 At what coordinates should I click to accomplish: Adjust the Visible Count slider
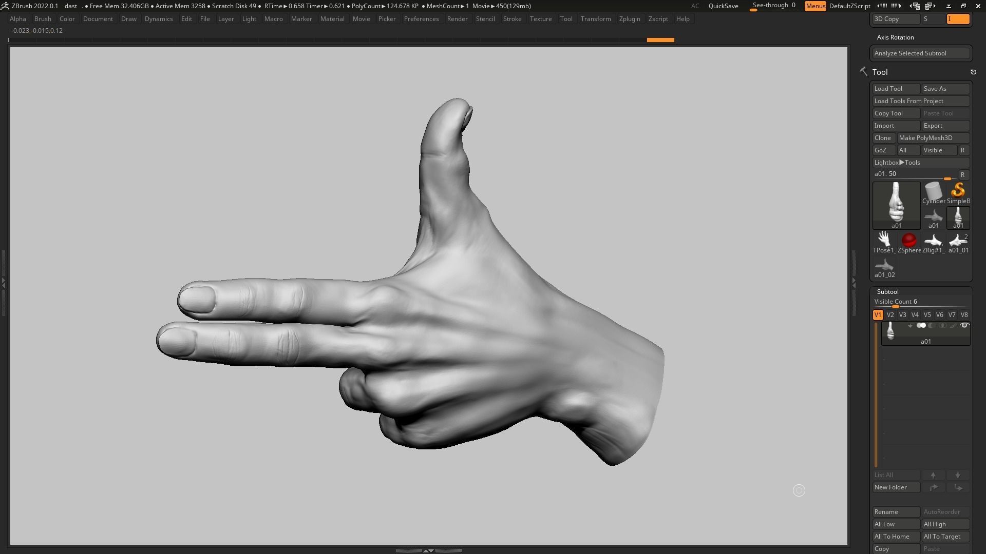921,303
